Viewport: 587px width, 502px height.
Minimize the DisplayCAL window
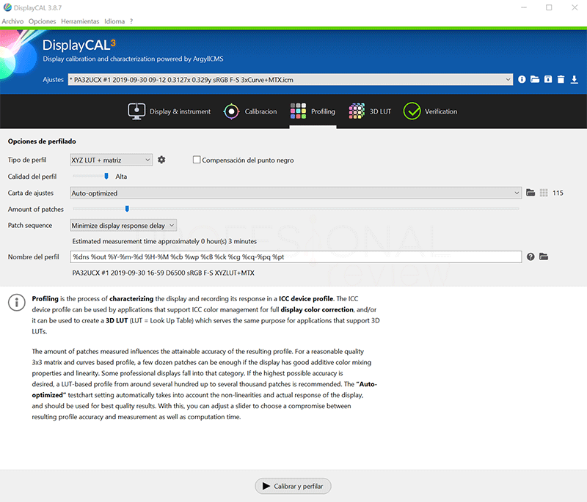(524, 7)
